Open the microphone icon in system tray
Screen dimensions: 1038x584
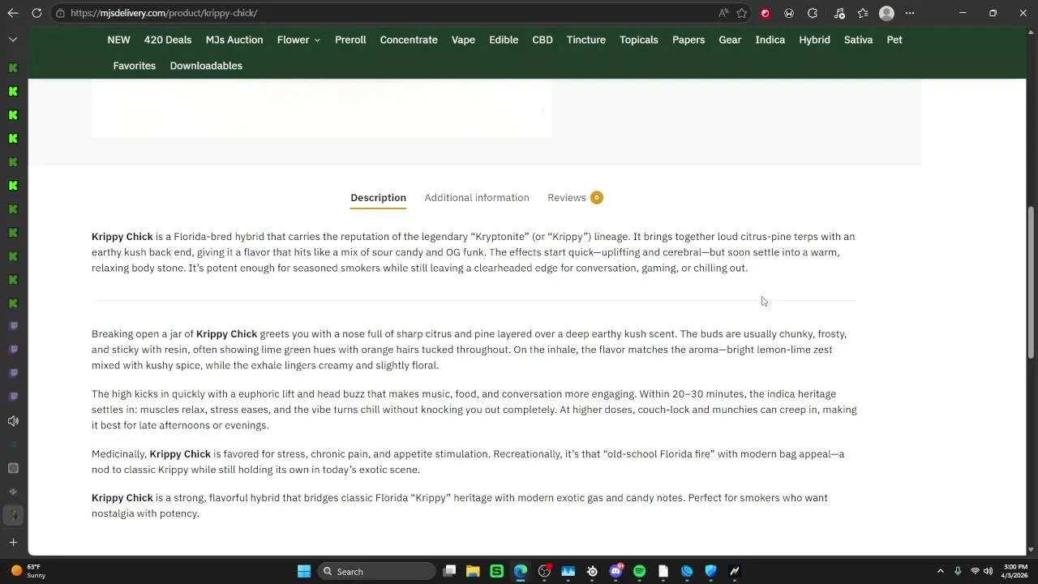[x=958, y=571]
